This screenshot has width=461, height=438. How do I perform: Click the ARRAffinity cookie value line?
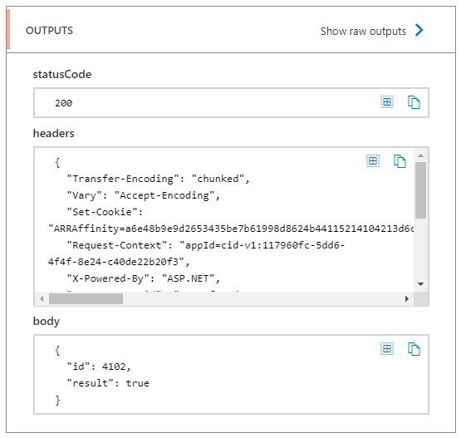pos(231,229)
